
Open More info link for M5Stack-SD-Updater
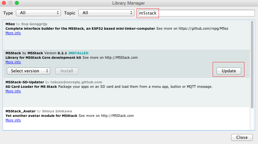coord(13,91)
